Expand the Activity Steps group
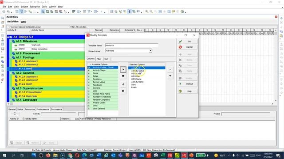The image size is (284, 159). 89,70
